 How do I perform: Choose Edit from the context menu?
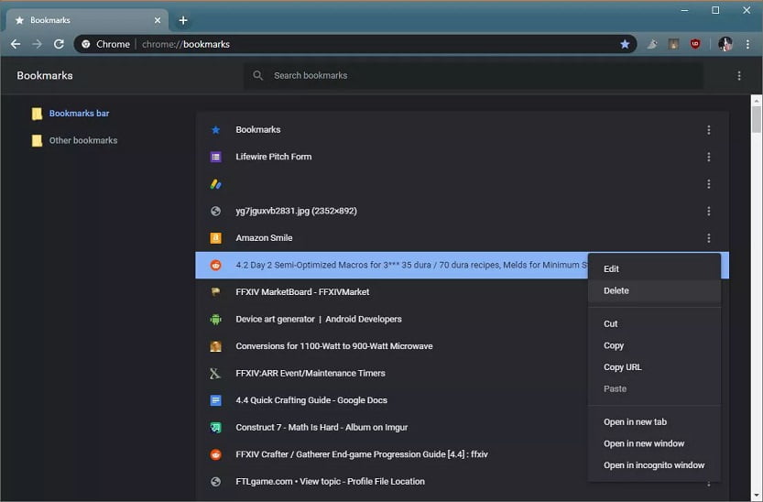[x=655, y=269]
